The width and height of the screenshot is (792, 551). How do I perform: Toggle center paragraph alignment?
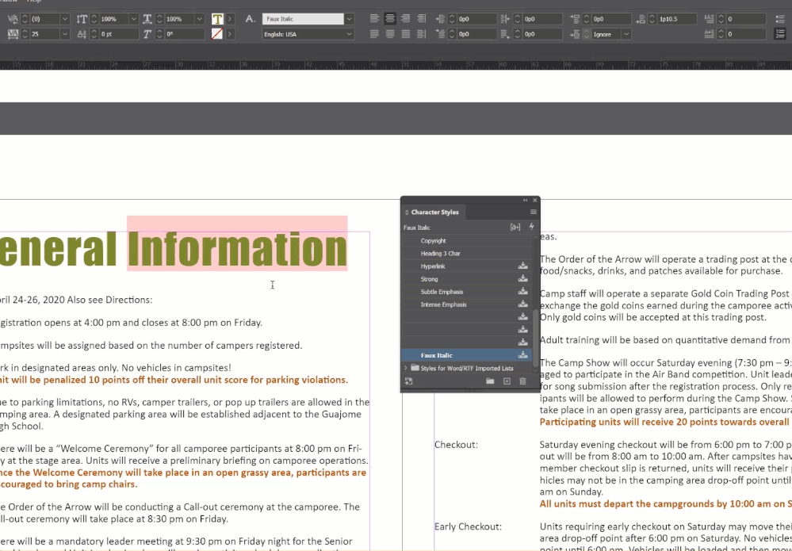click(390, 19)
